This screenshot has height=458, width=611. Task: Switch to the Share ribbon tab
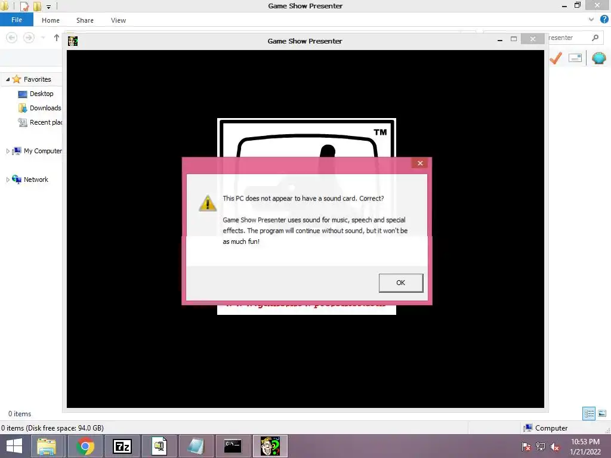tap(85, 20)
